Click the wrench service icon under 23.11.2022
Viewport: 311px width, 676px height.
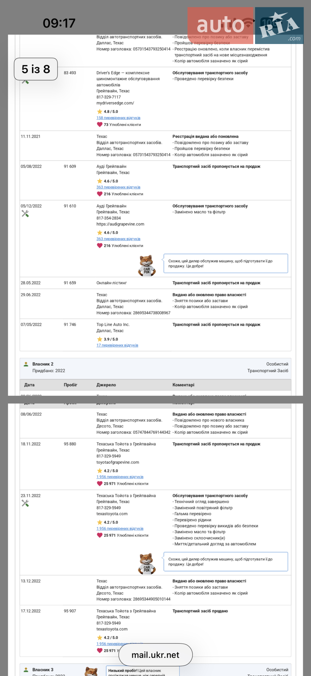point(25,503)
